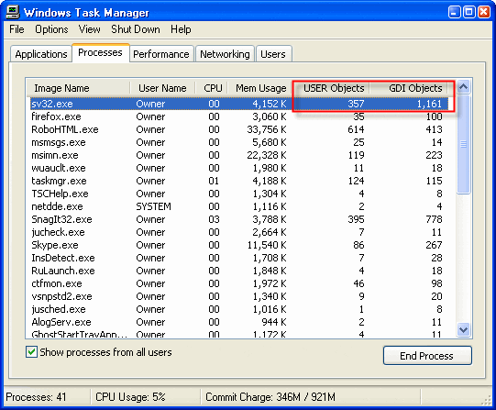496x410 pixels.
Task: Click the process list scrollbar thumb
Action: [463, 144]
